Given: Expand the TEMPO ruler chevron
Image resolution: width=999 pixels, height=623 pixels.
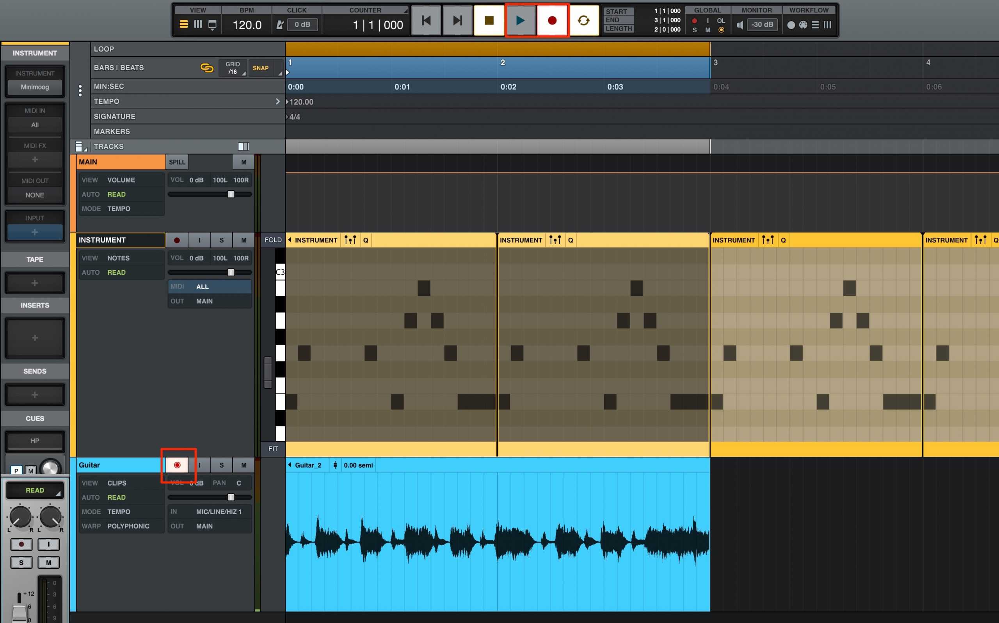Looking at the screenshot, I should tap(277, 101).
